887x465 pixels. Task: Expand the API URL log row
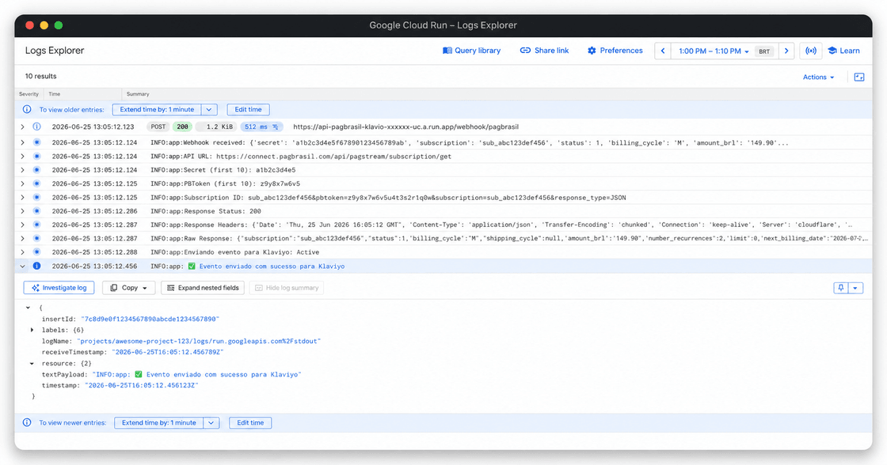pos(23,157)
